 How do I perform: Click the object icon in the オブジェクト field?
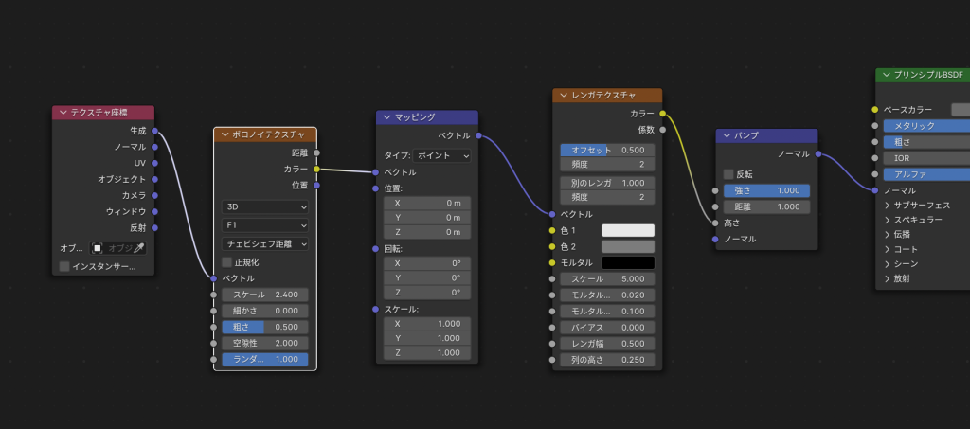click(98, 248)
